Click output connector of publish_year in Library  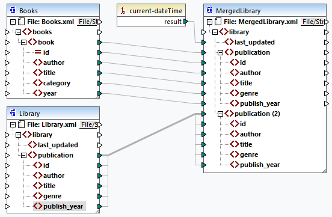coord(100,206)
